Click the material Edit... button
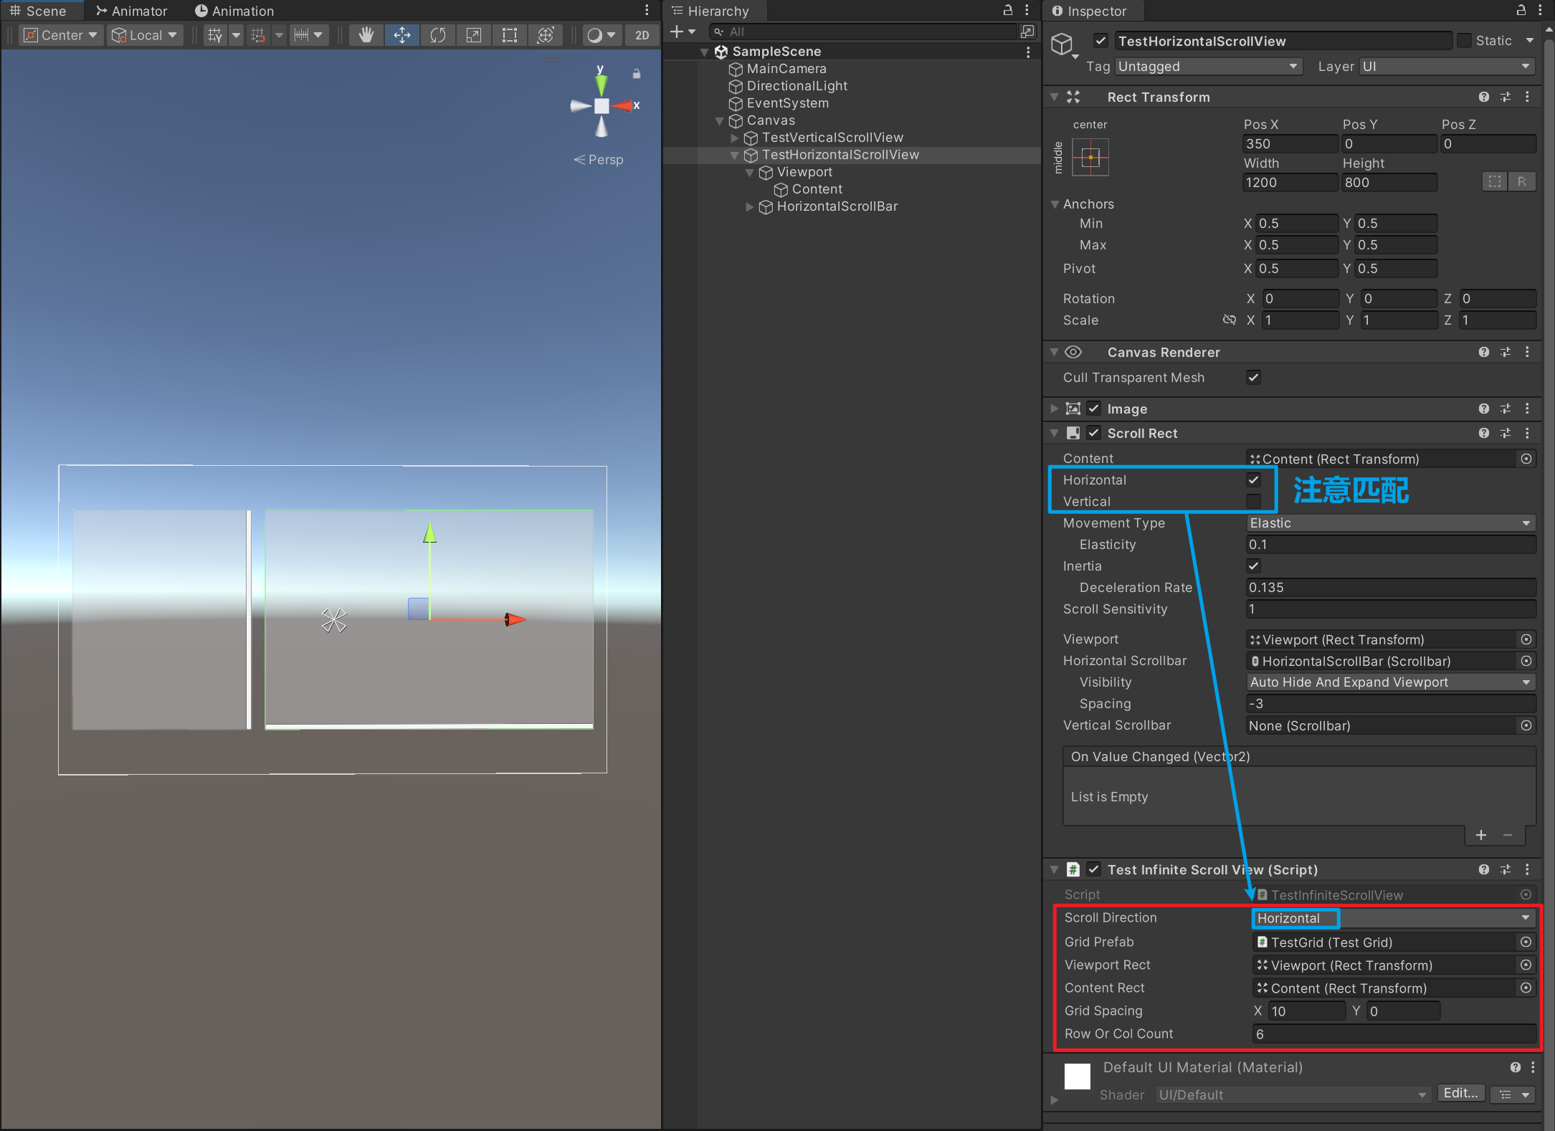 1460,1093
